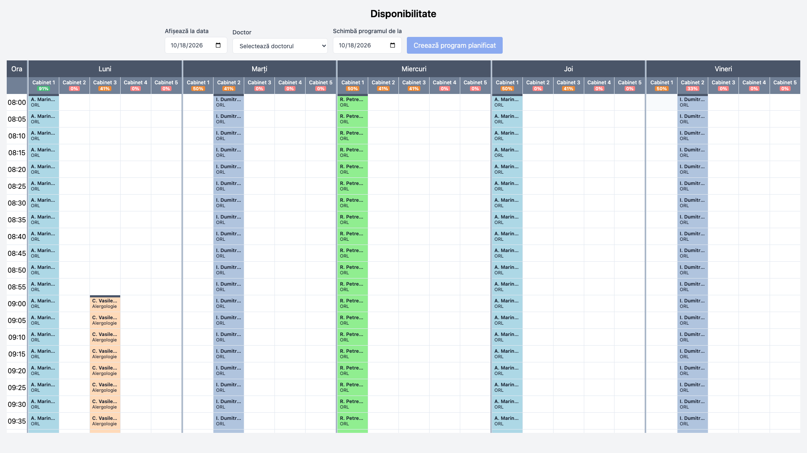
Task: Click Marți Cabinet 1 header with 50%
Action: (198, 86)
